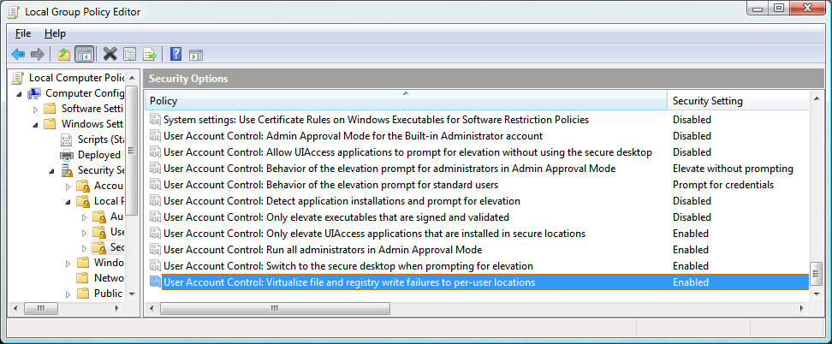The height and width of the screenshot is (344, 832).
Task: Expand the Public Key folder node
Action: 68,294
